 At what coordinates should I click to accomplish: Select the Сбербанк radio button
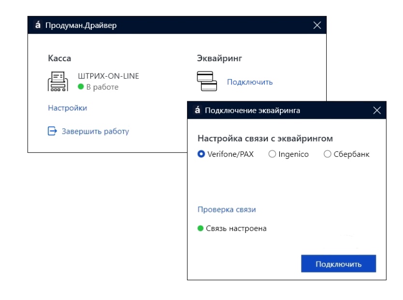click(x=328, y=154)
